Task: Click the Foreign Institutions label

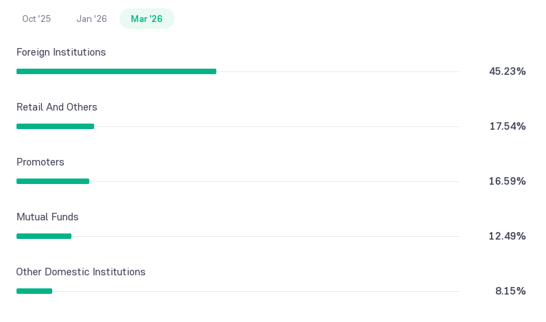Action: [x=61, y=52]
